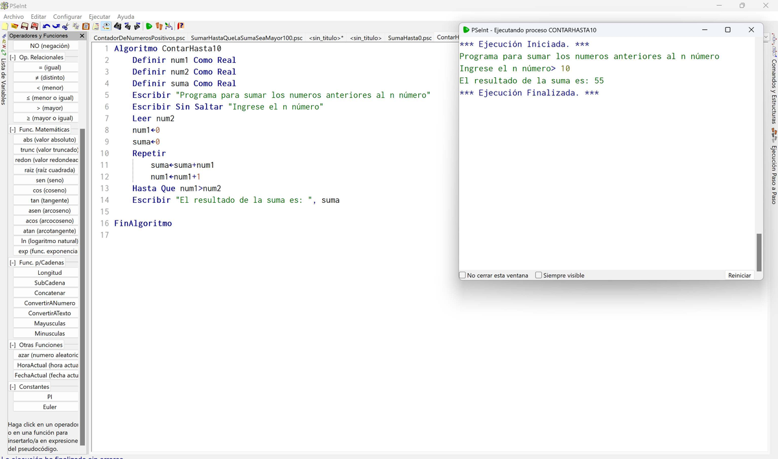
Task: Toggle the 'Siempre visible' checkbox
Action: 539,276
